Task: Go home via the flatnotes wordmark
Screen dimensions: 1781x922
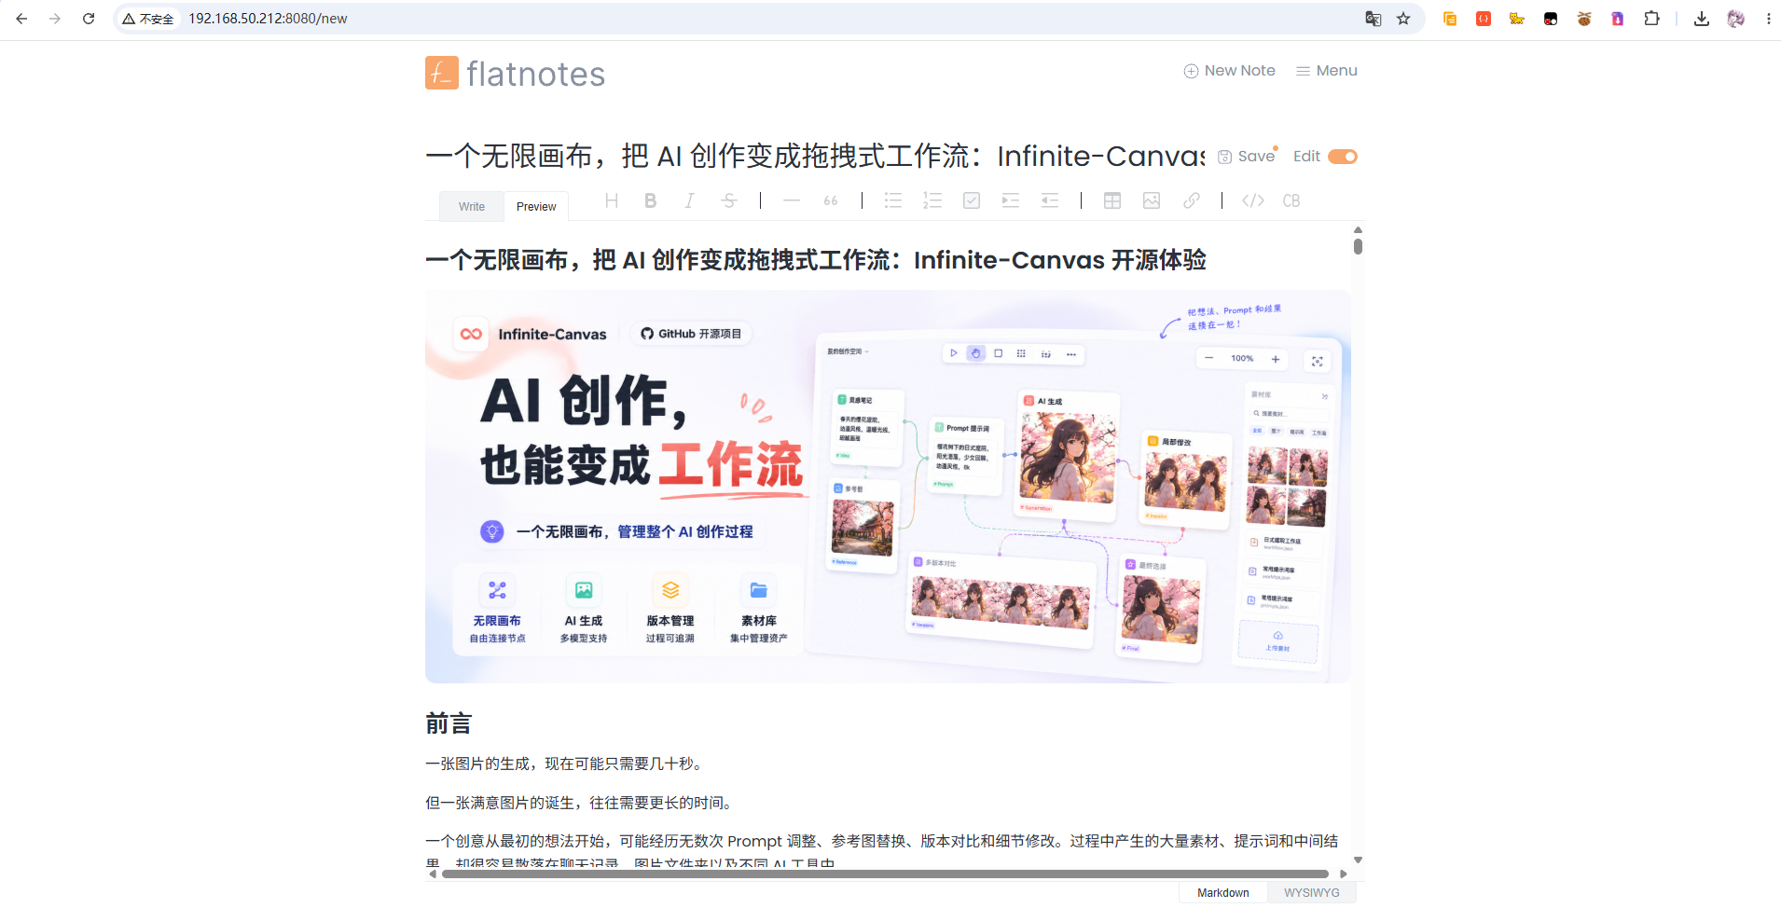Action: click(x=536, y=74)
